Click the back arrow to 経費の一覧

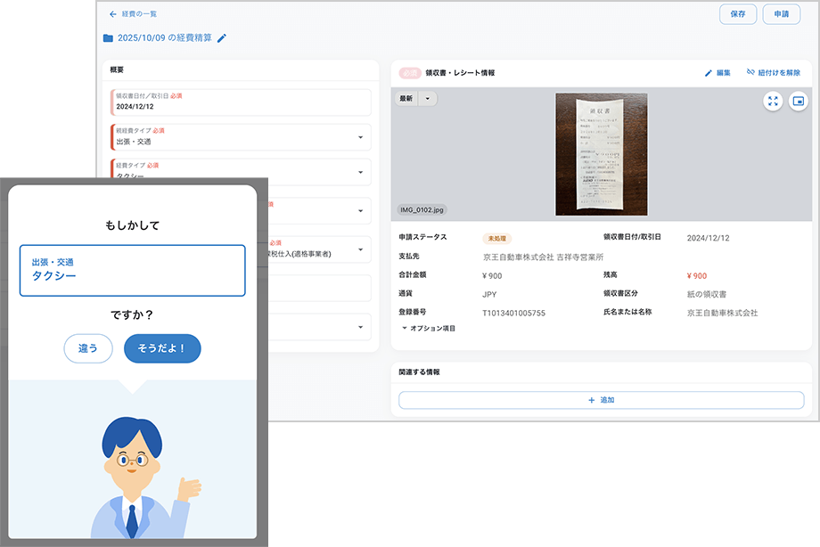(x=112, y=14)
